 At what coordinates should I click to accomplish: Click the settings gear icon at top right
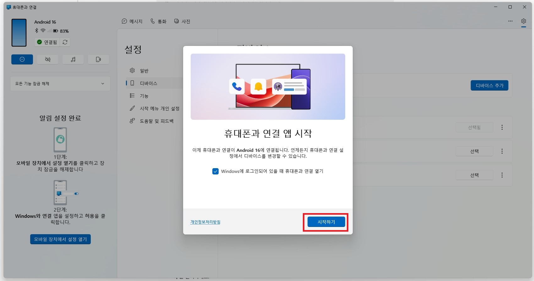click(x=523, y=21)
